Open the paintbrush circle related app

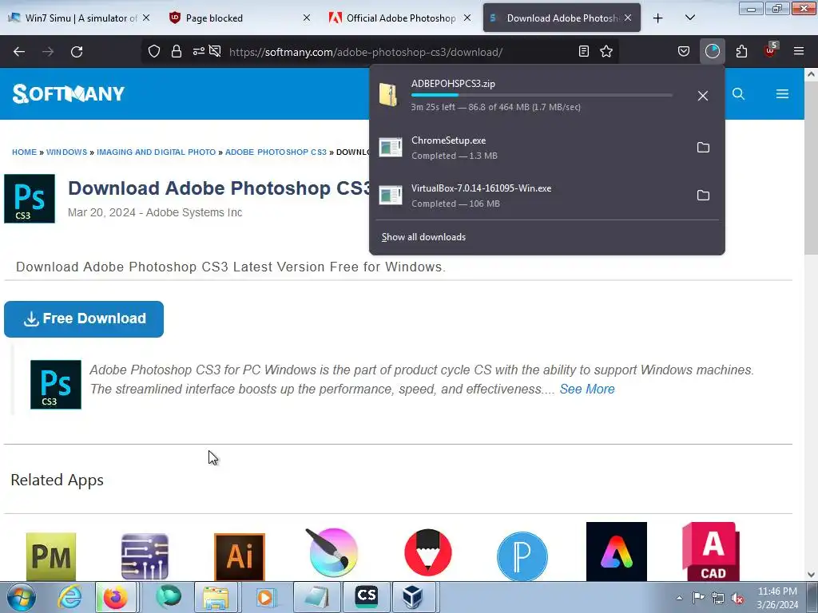point(333,552)
